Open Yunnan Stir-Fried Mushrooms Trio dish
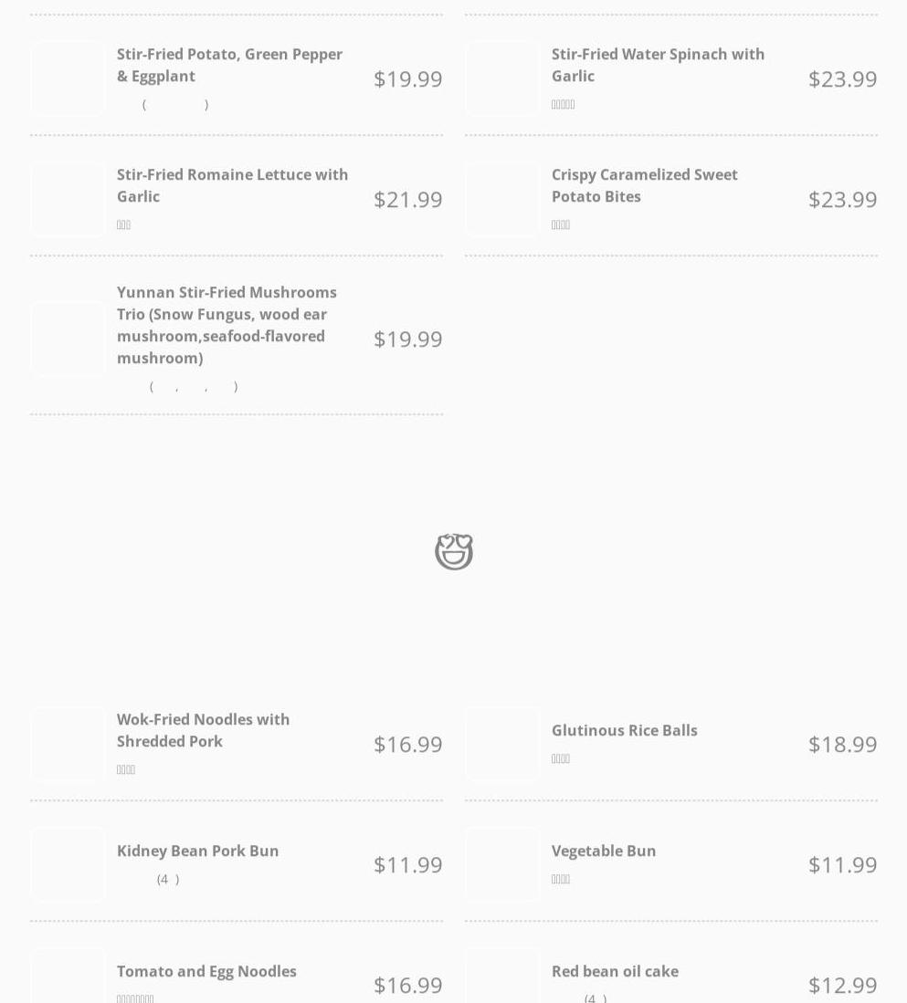This screenshot has width=907, height=1003. [x=227, y=325]
